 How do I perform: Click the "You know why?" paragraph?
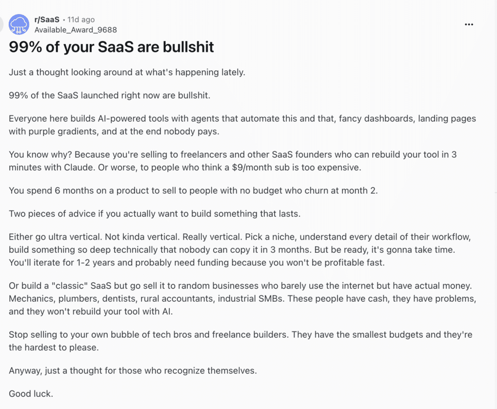pos(232,161)
